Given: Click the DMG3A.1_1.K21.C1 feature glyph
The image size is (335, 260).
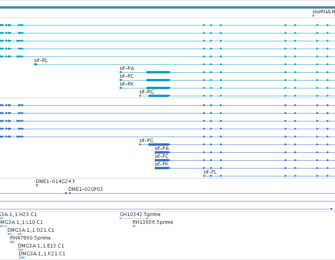Looking at the screenshot, I should [x=22, y=258].
